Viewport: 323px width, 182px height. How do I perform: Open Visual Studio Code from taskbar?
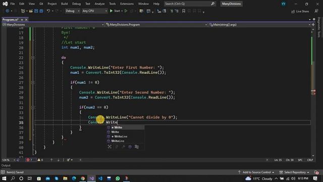[100, 178]
